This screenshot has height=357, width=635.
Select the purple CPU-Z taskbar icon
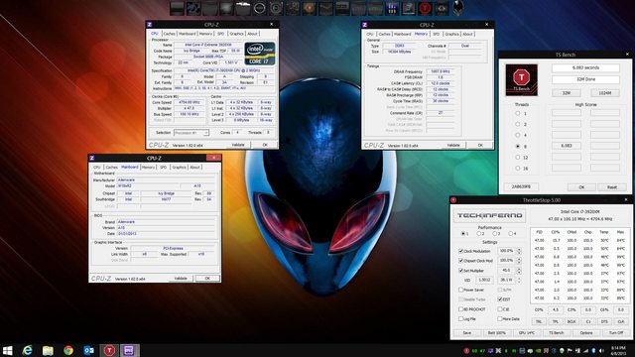129,350
